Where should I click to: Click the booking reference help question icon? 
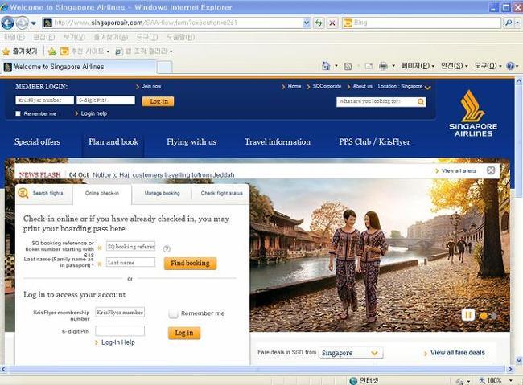pyautogui.click(x=167, y=248)
